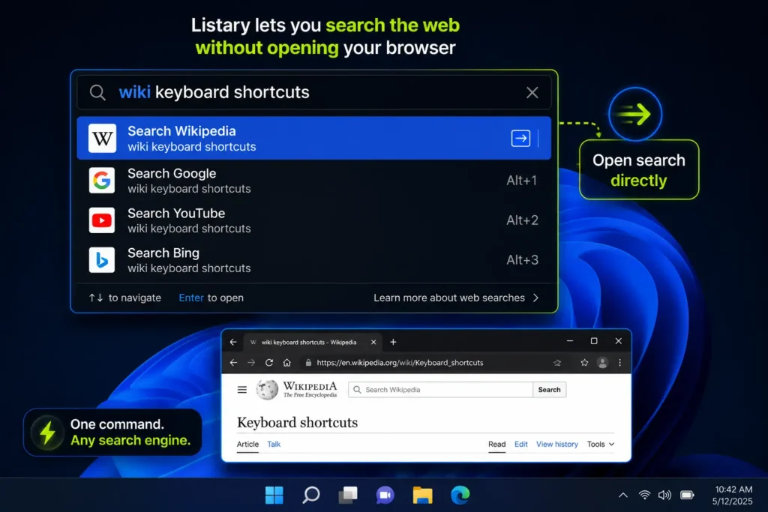Image resolution: width=768 pixels, height=512 pixels.
Task: Go back using browser back arrow in toolbar
Action: (234, 363)
